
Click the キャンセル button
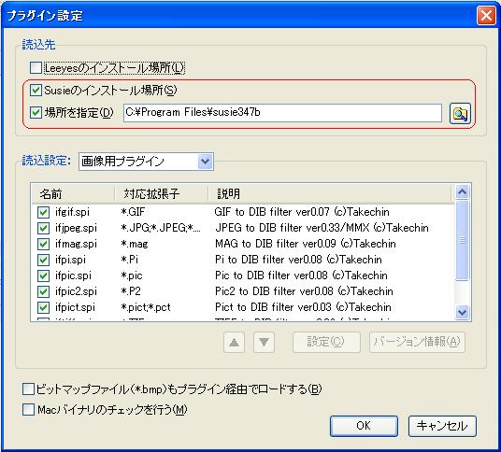click(442, 426)
